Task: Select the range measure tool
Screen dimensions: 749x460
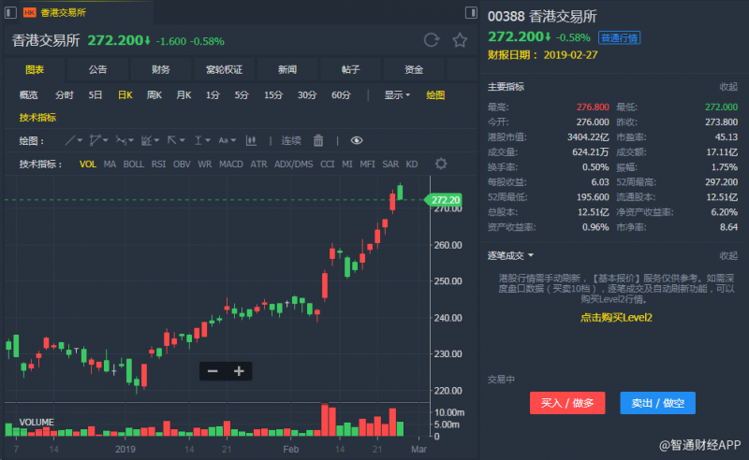Action: click(198, 140)
